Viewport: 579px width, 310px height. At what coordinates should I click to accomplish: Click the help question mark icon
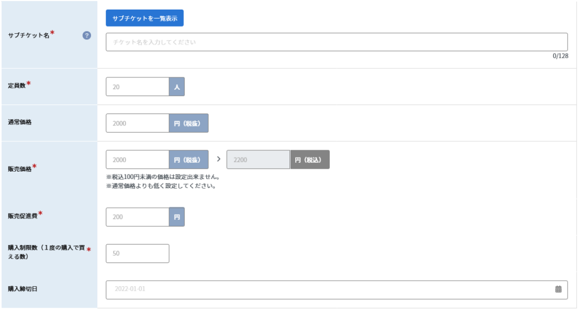[x=87, y=36]
